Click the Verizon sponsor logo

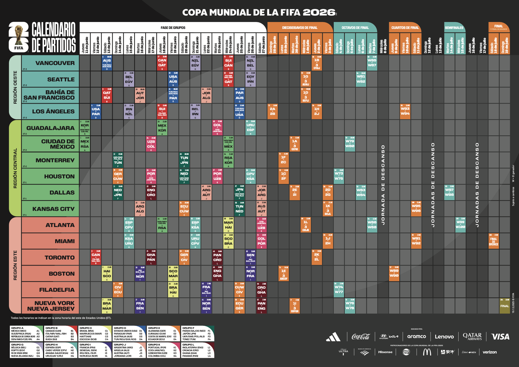point(490,352)
